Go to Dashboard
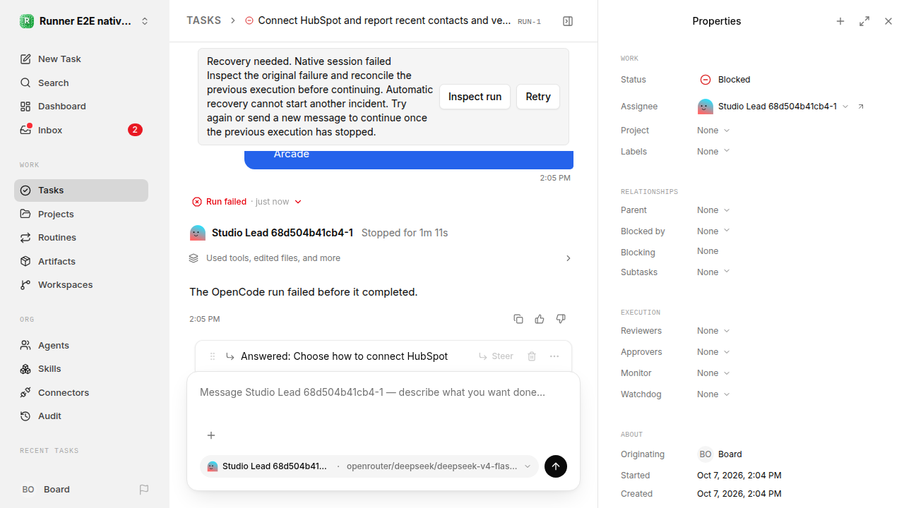Image resolution: width=904 pixels, height=508 pixels. 81,107
